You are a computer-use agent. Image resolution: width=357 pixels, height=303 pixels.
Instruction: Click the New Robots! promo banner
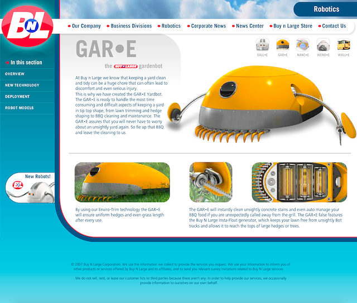point(30,187)
